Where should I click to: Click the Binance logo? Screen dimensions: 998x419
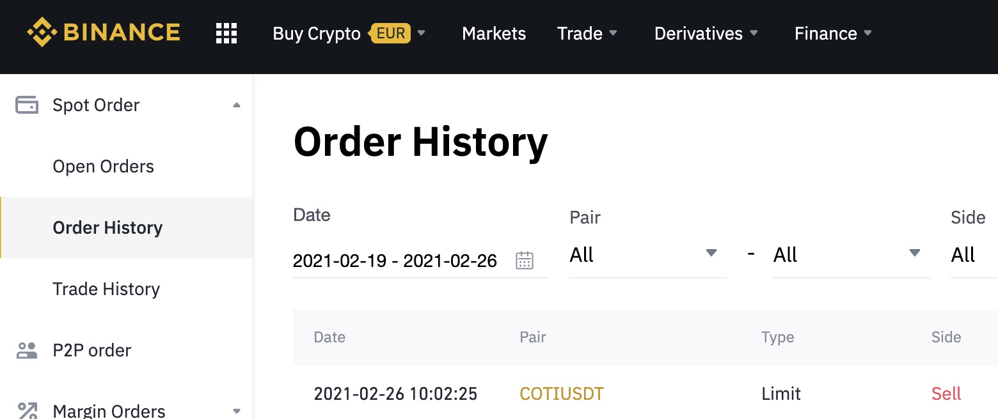(104, 33)
